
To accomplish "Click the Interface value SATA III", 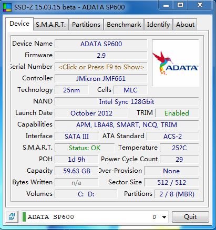I will tap(77, 136).
